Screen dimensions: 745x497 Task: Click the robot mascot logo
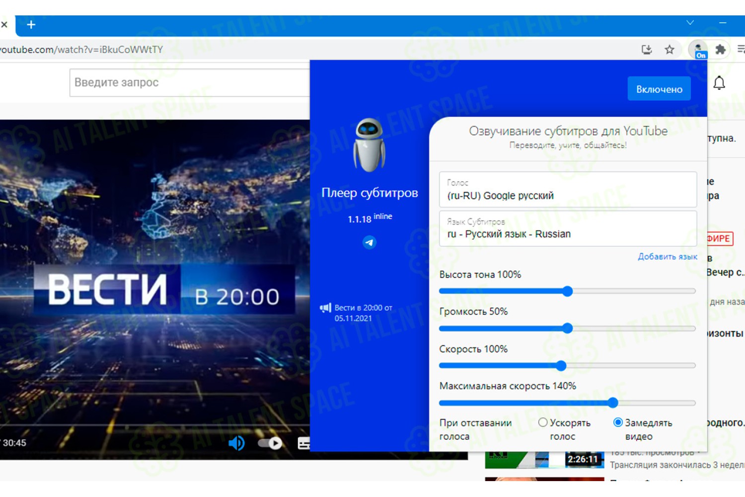coord(369,145)
